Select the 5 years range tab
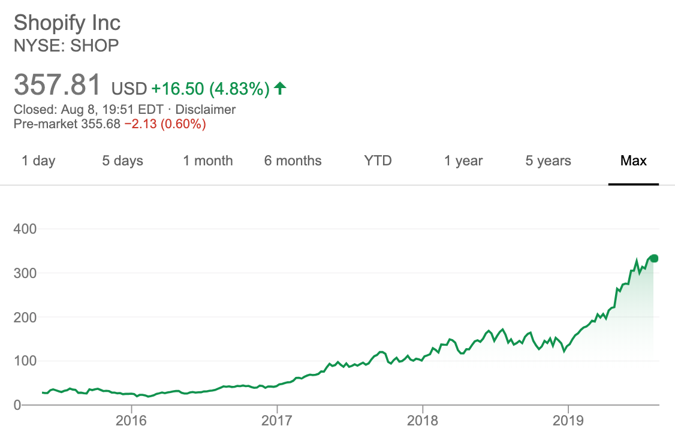 tap(548, 161)
